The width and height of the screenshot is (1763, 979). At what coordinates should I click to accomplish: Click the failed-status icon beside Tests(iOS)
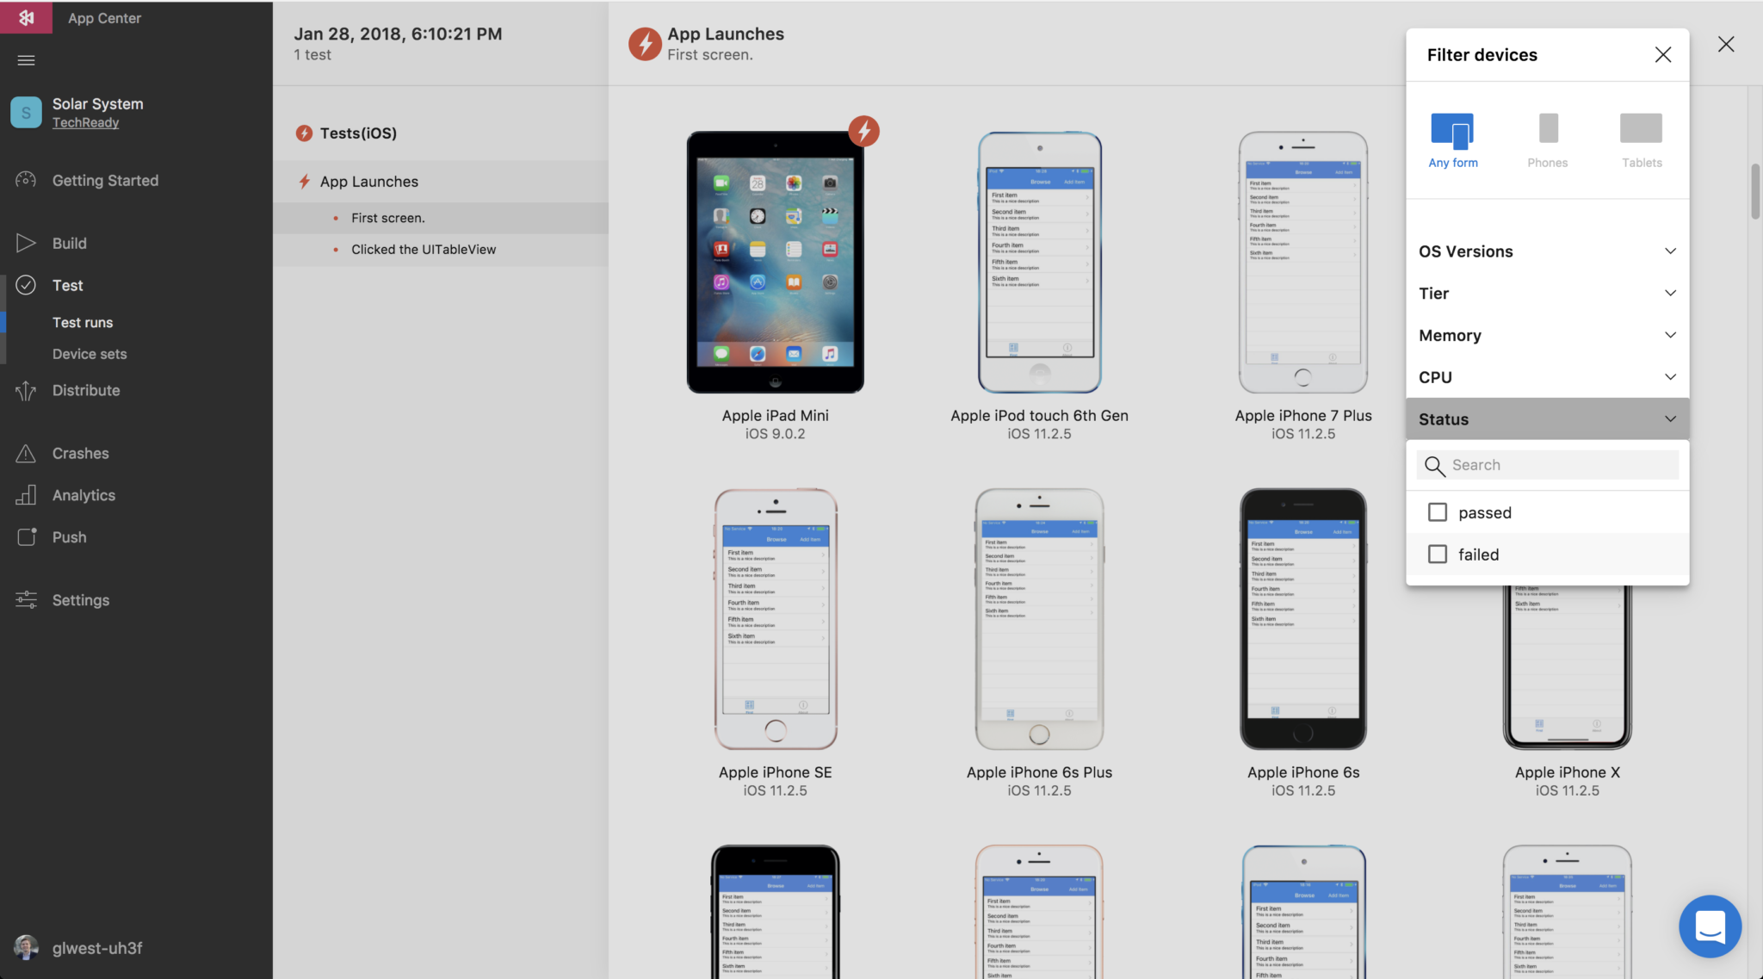tap(304, 133)
